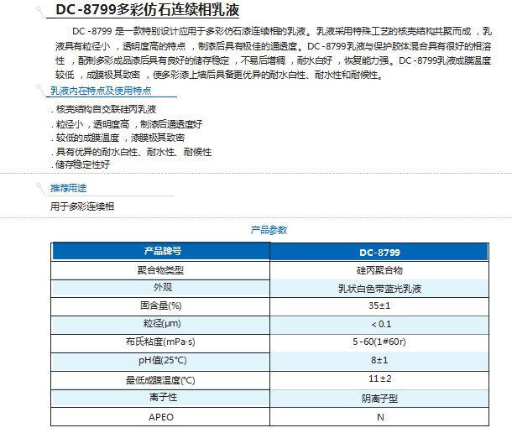Click the paragraph line starting 液具有粒径小
Viewport: 512px width, 433px height.
pos(274,46)
